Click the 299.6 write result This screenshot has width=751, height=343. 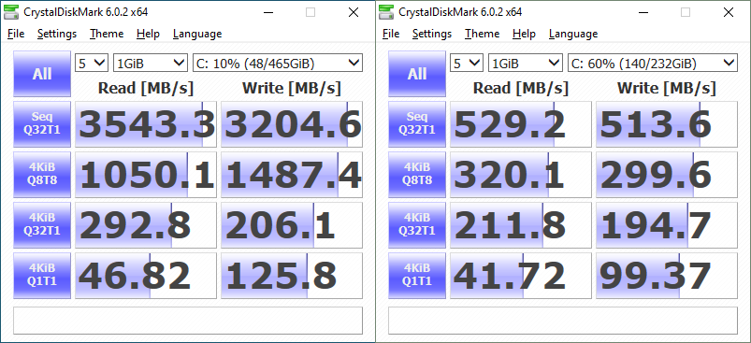tap(667, 175)
